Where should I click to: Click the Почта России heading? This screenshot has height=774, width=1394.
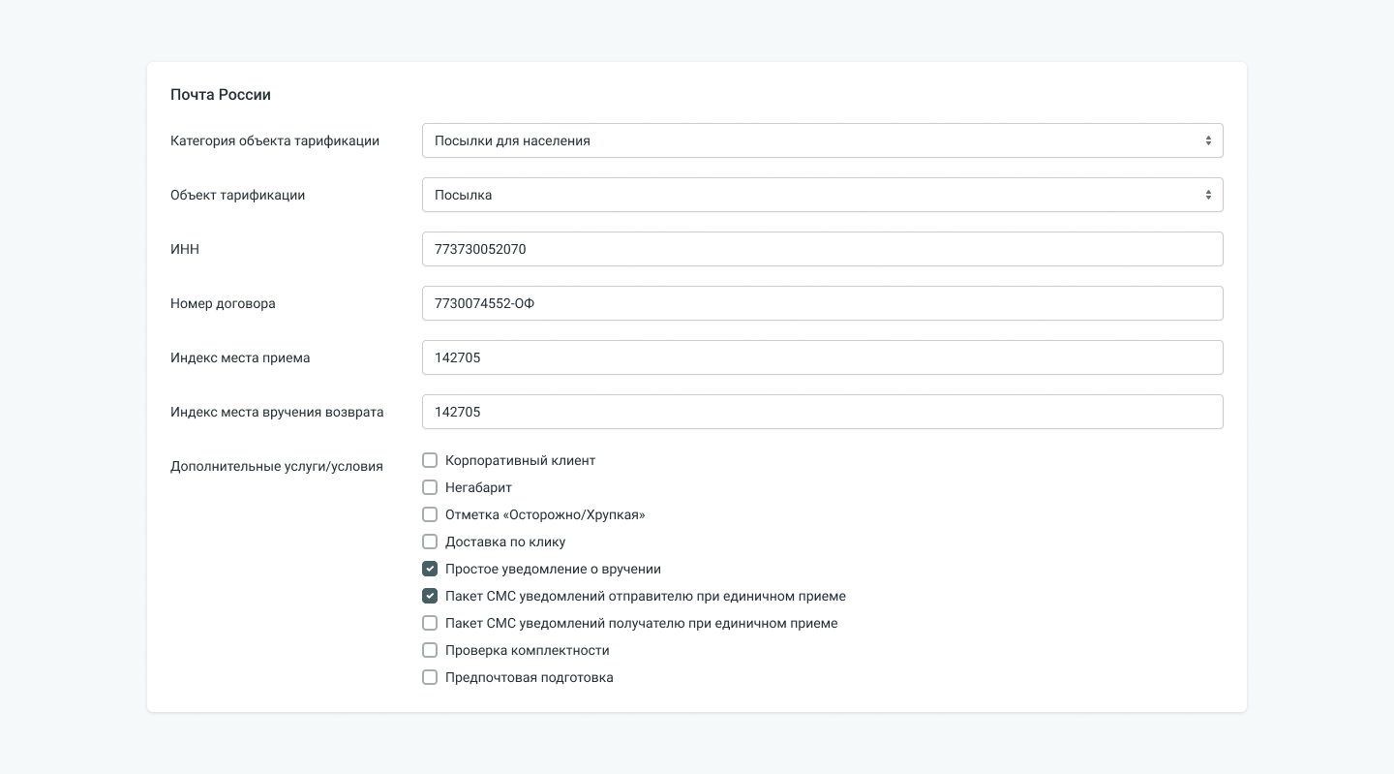click(221, 95)
